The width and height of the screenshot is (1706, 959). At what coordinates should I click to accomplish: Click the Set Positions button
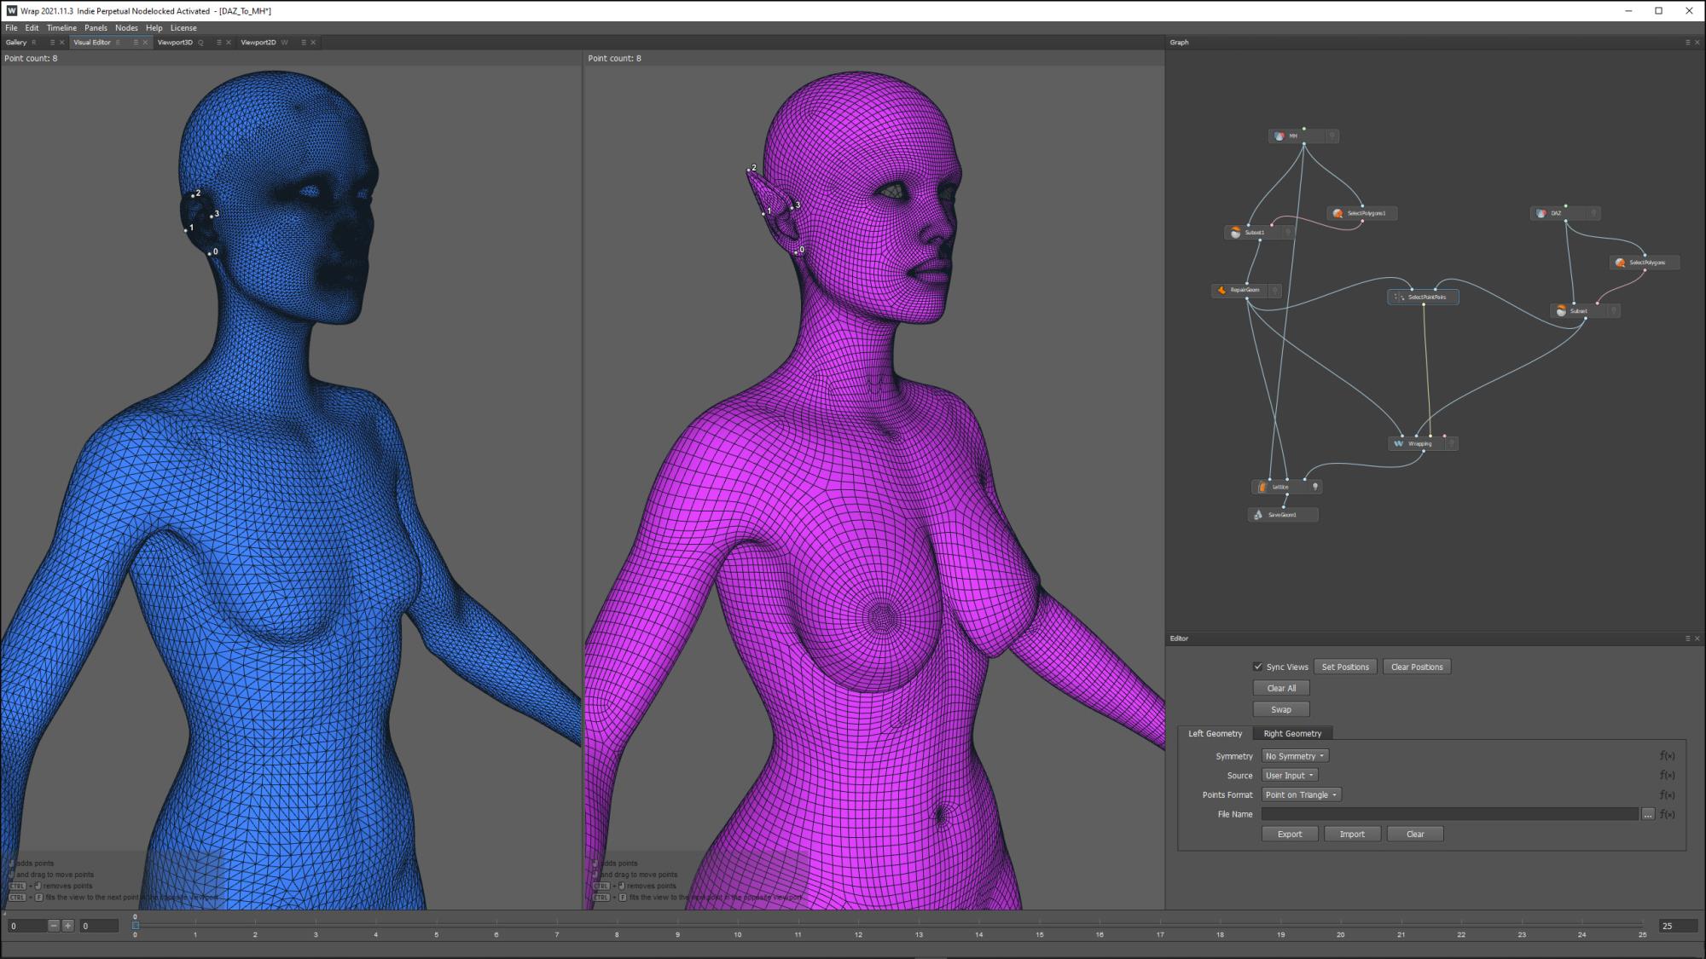pos(1345,667)
